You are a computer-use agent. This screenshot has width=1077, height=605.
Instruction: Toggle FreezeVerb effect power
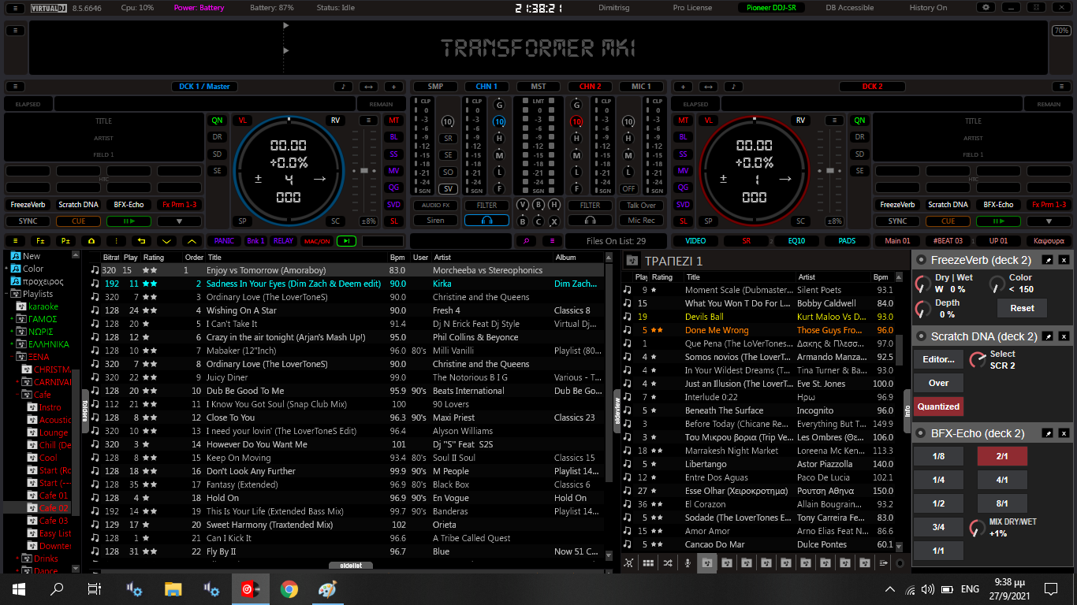pyautogui.click(x=920, y=260)
